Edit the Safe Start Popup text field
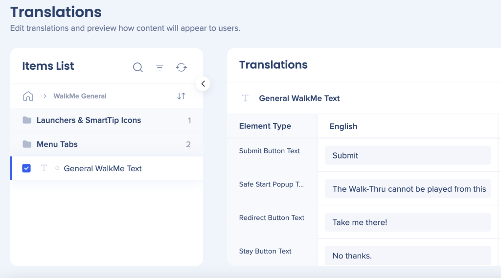Image resolution: width=501 pixels, height=278 pixels. [408, 189]
